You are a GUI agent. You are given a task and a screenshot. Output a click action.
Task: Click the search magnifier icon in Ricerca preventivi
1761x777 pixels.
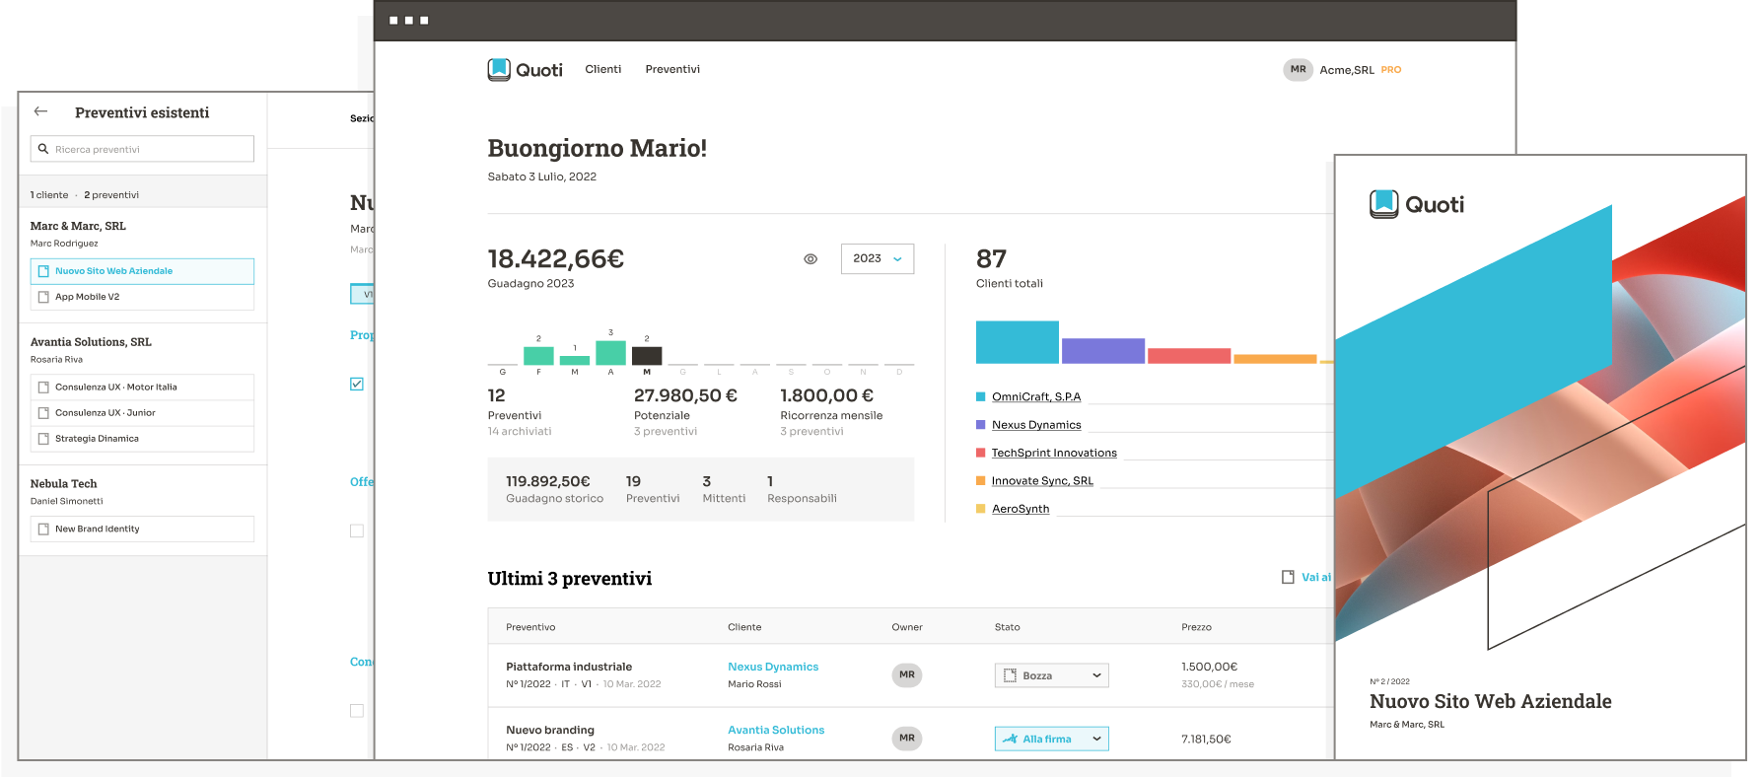(43, 149)
